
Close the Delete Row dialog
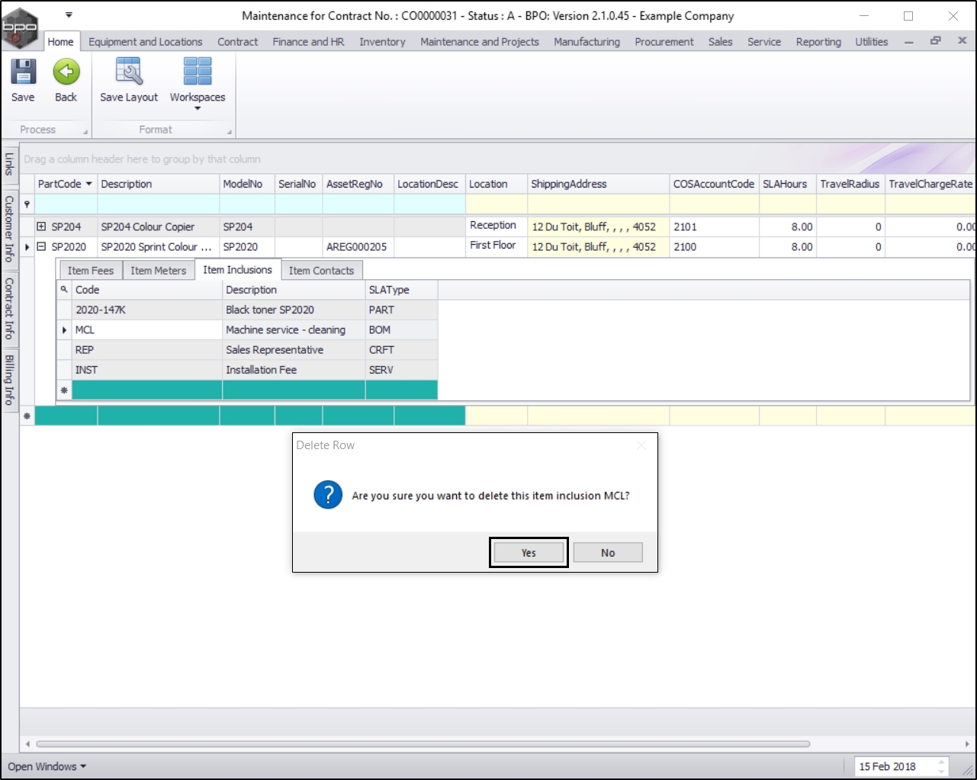click(641, 445)
